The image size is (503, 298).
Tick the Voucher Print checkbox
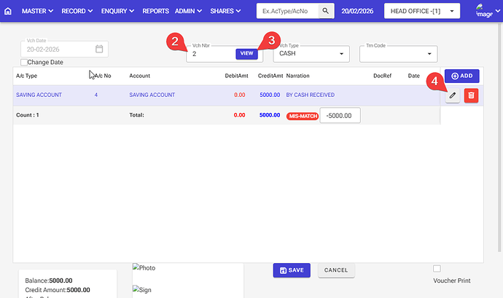[437, 268]
